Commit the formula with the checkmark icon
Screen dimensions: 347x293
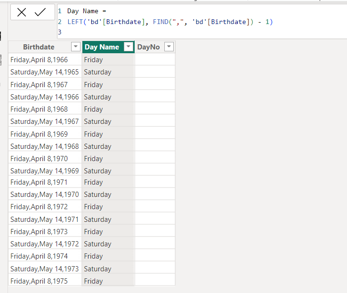pyautogui.click(x=40, y=12)
